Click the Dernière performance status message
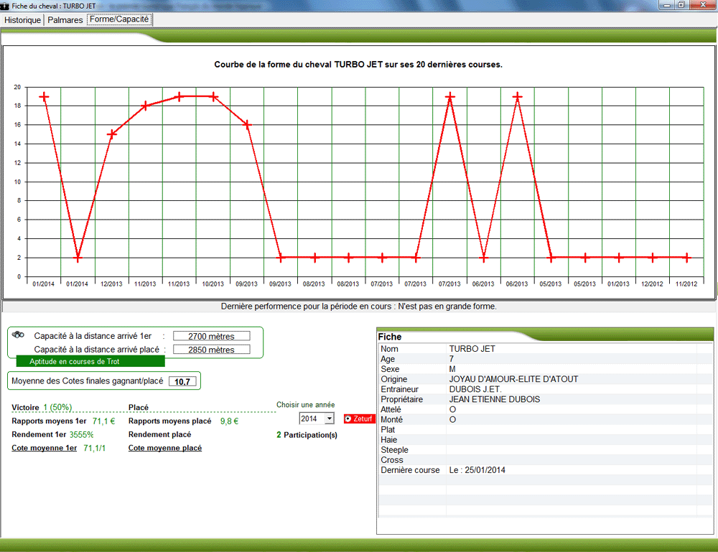This screenshot has width=718, height=552. tap(358, 307)
